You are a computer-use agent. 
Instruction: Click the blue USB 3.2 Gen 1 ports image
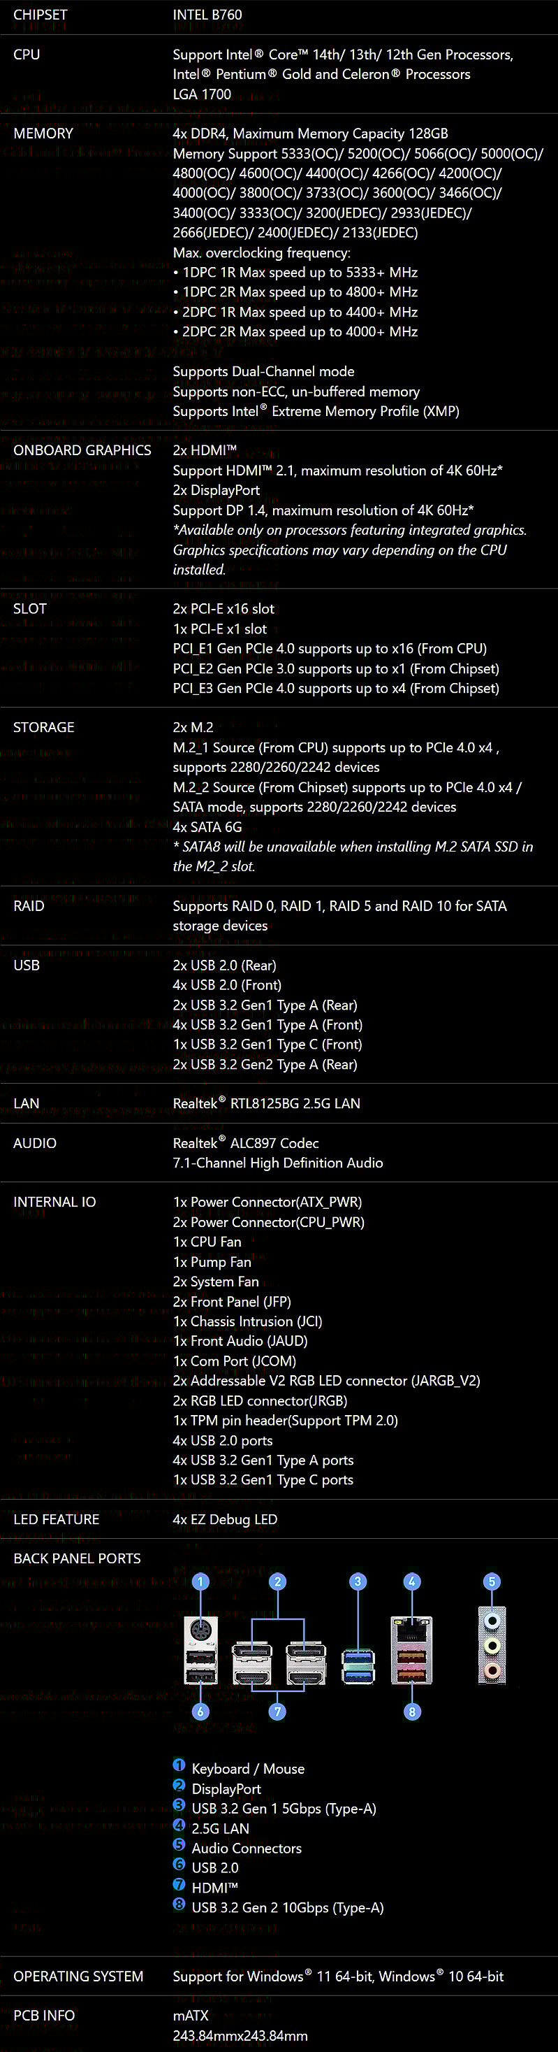pos(358,1667)
